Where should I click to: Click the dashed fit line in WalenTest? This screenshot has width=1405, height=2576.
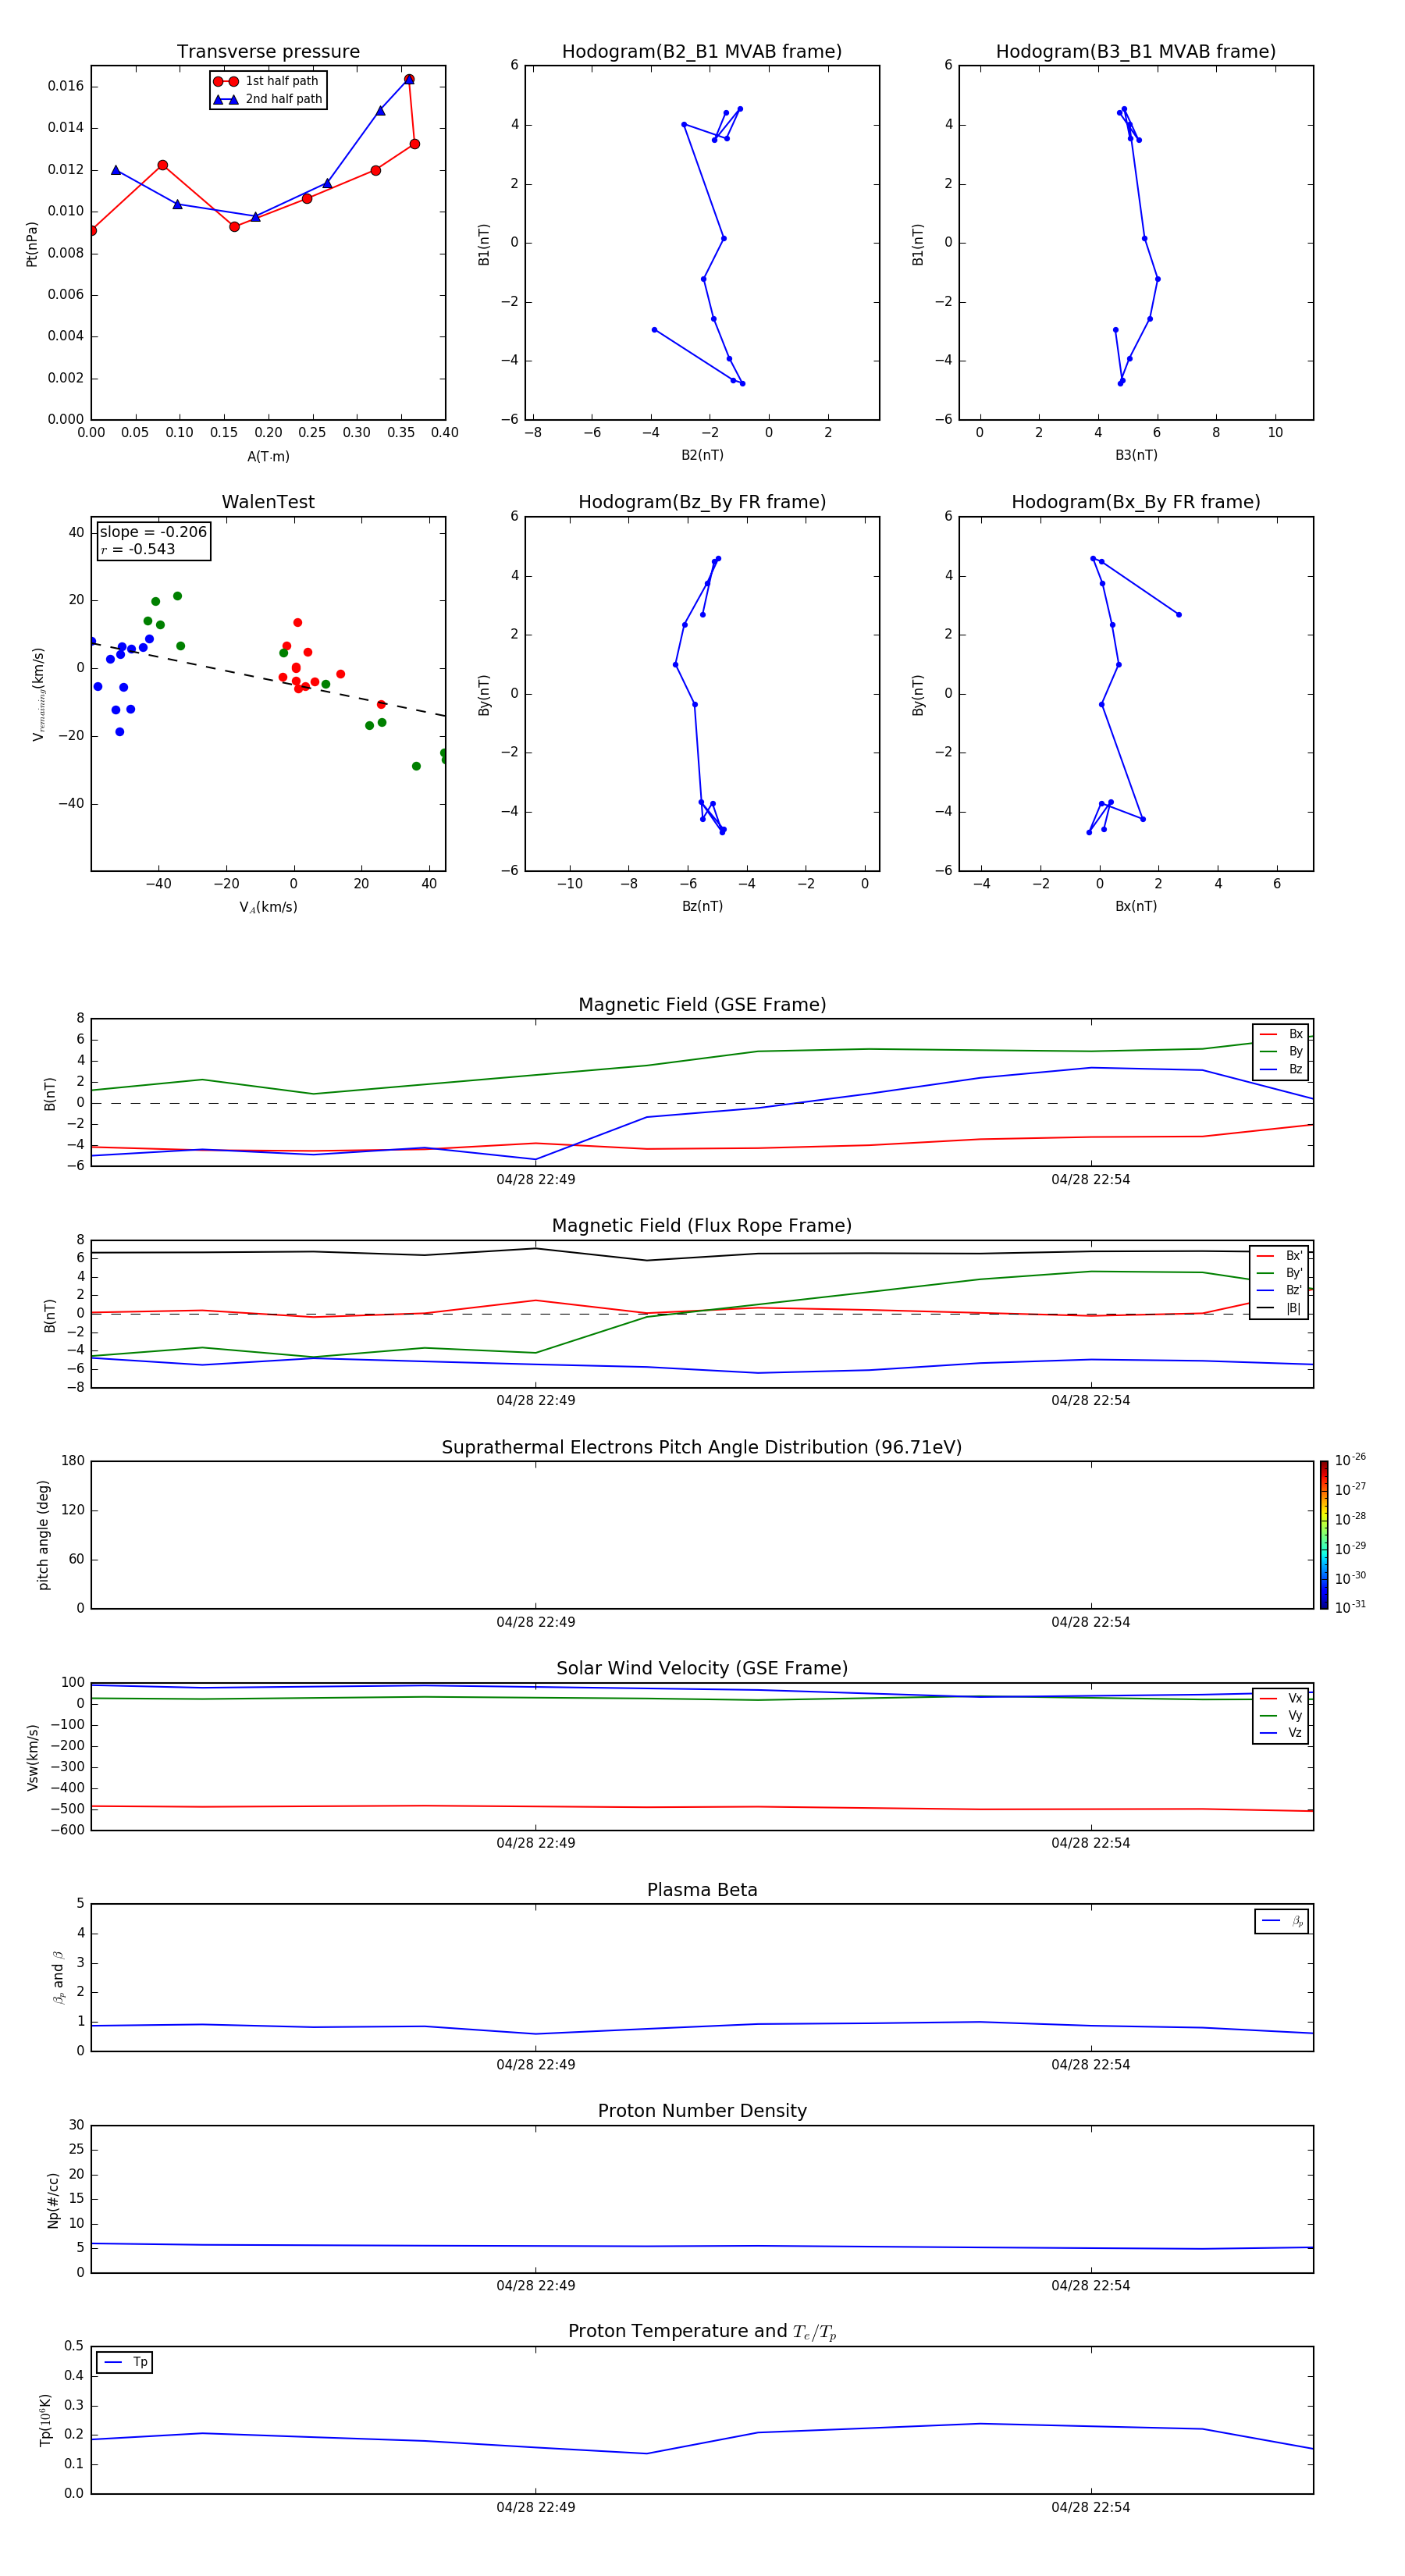point(268,679)
